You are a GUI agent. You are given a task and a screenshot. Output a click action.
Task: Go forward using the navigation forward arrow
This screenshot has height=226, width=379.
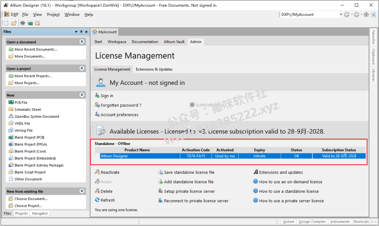click(x=357, y=14)
